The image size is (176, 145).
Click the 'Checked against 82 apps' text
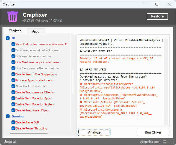113,76
